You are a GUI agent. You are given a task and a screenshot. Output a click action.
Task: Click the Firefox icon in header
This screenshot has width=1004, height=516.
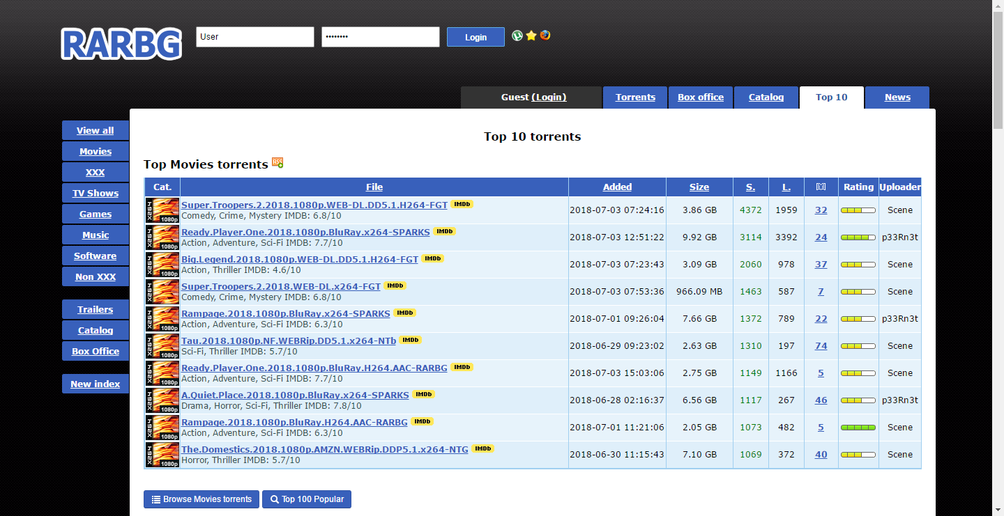click(x=545, y=35)
